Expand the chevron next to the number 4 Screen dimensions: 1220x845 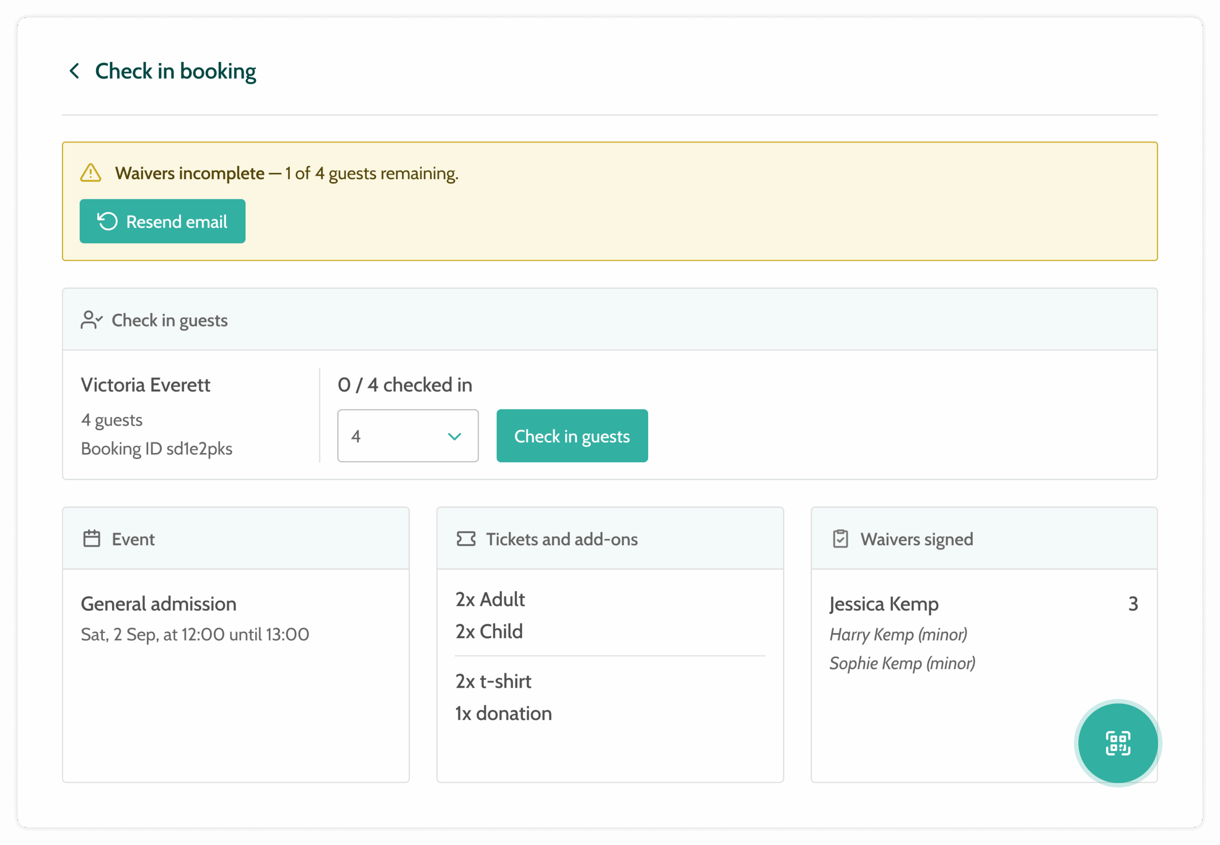[454, 436]
